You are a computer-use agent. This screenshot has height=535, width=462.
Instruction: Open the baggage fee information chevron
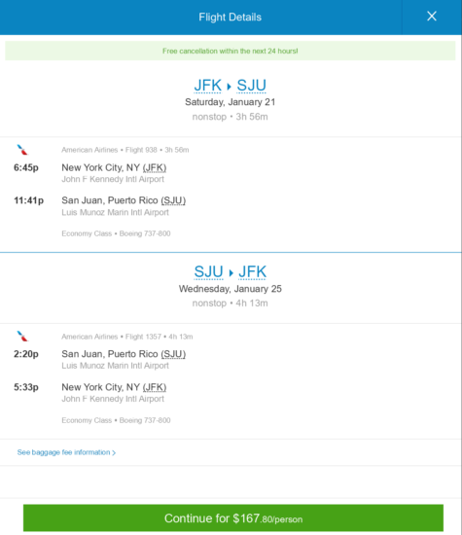[x=114, y=452]
